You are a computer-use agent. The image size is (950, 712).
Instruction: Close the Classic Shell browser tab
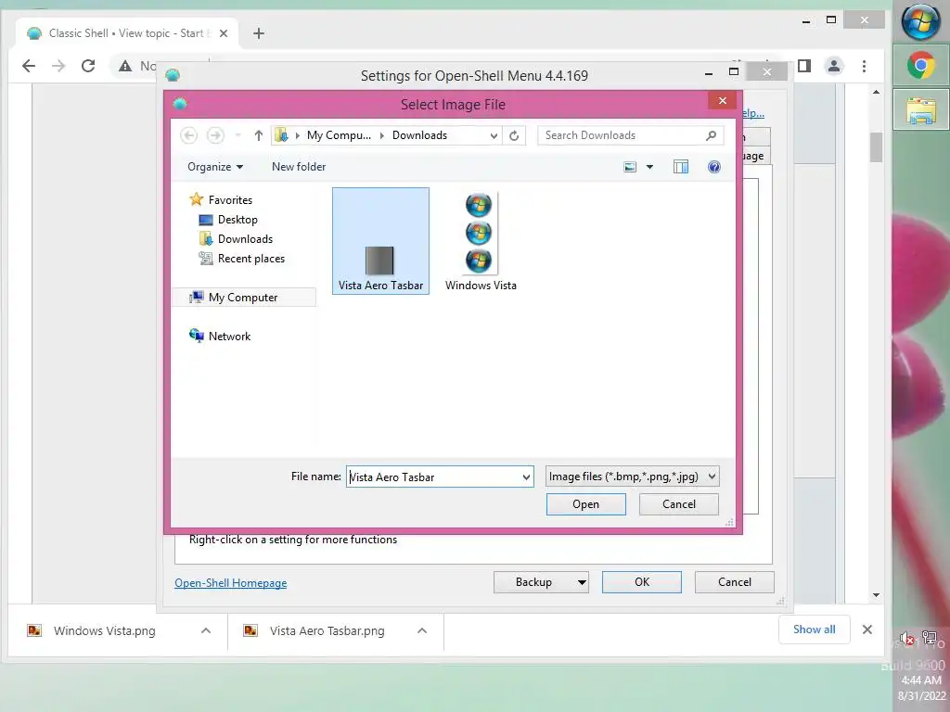(224, 33)
